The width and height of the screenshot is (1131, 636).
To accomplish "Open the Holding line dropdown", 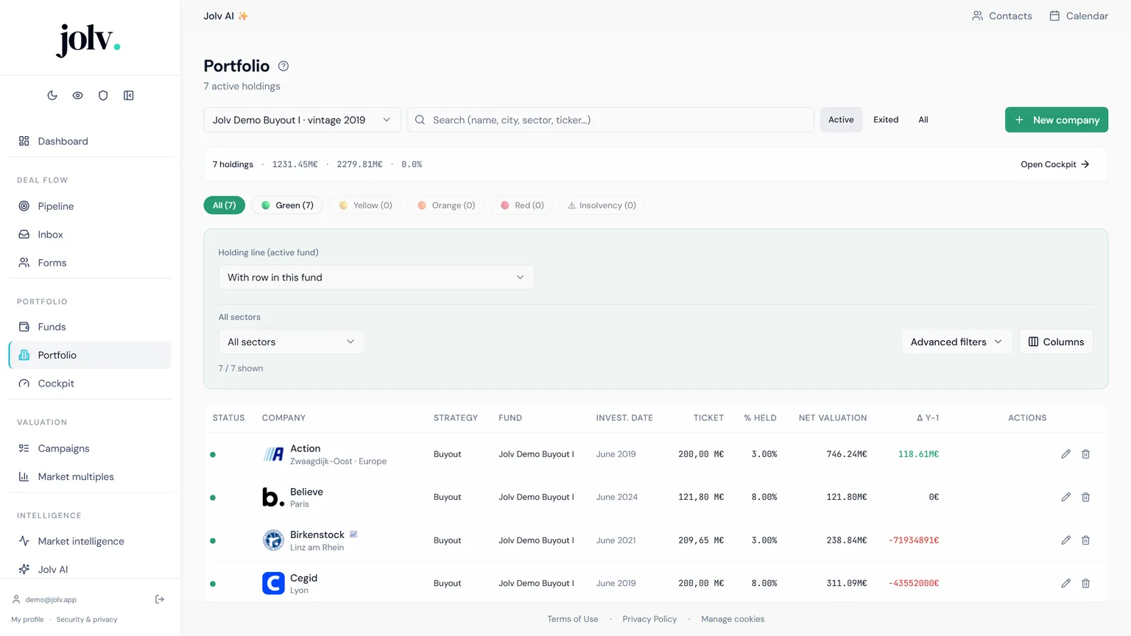I will pyautogui.click(x=376, y=278).
